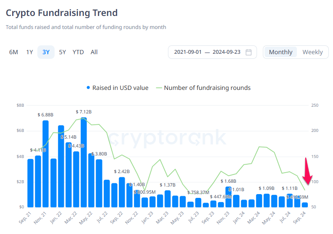Toggle Number of fundraising rounds legend
The width and height of the screenshot is (333, 234).
pyautogui.click(x=203, y=88)
